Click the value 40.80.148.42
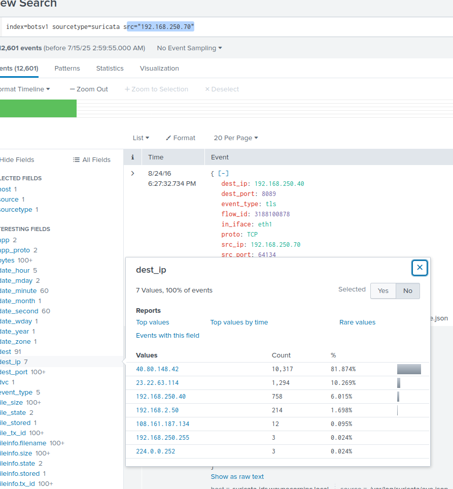This screenshot has width=453, height=489. [157, 369]
